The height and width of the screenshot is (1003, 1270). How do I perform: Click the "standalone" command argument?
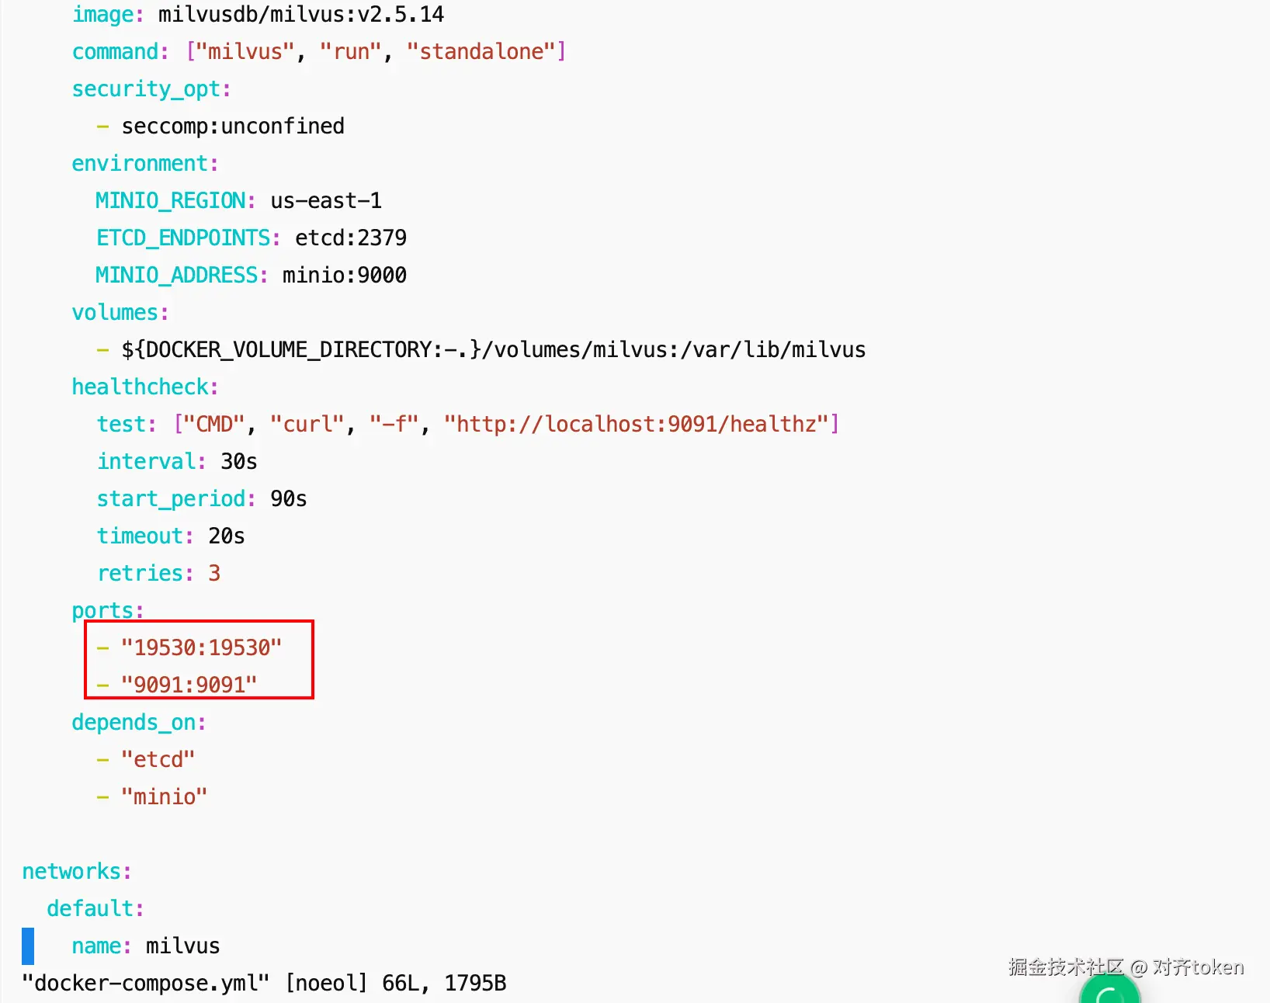[481, 51]
